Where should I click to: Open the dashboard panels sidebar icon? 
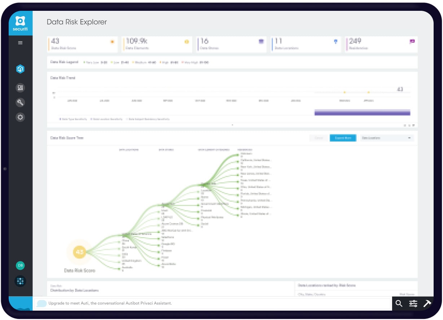(x=20, y=88)
